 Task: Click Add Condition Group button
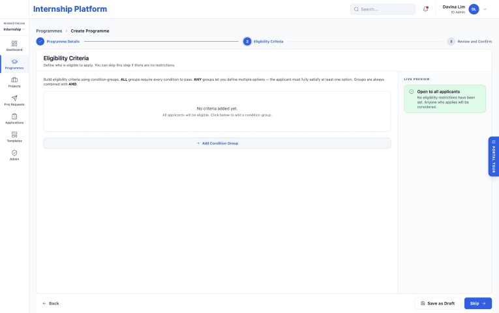click(217, 143)
